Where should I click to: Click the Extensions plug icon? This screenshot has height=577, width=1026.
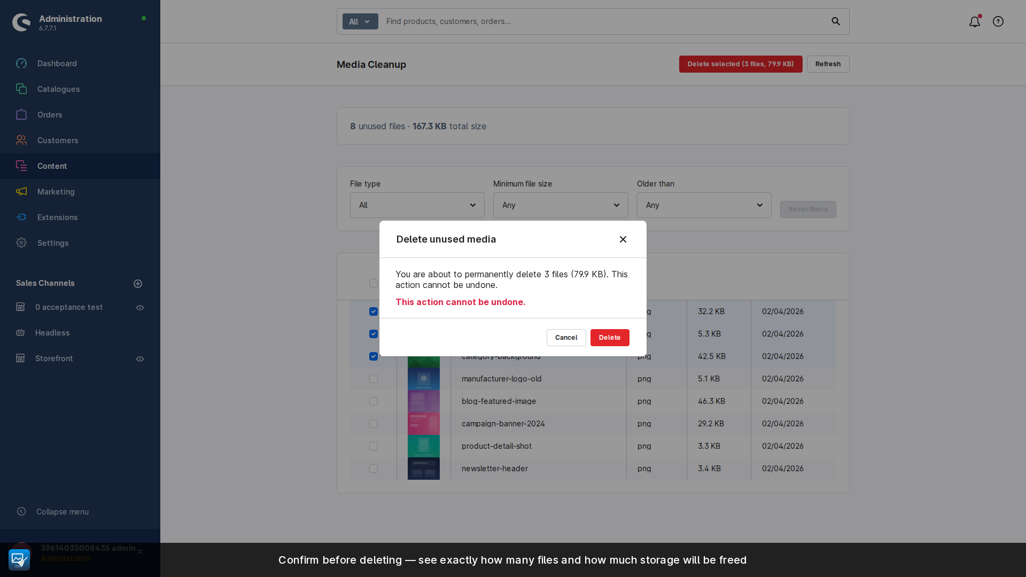click(x=21, y=217)
